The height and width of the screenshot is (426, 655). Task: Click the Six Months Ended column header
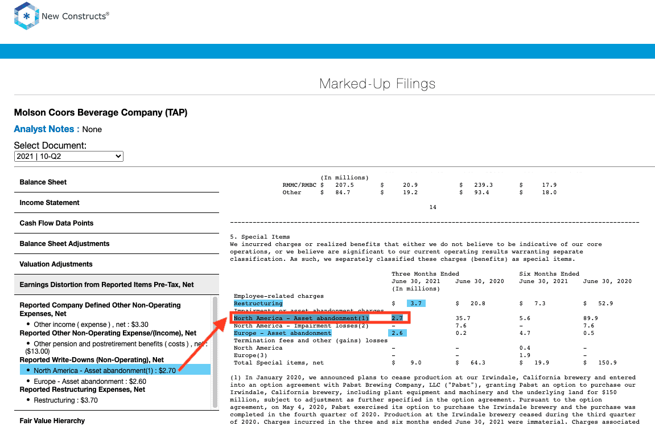(x=549, y=274)
